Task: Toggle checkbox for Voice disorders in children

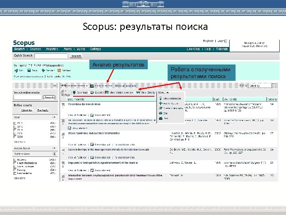Action: click(x=63, y=104)
